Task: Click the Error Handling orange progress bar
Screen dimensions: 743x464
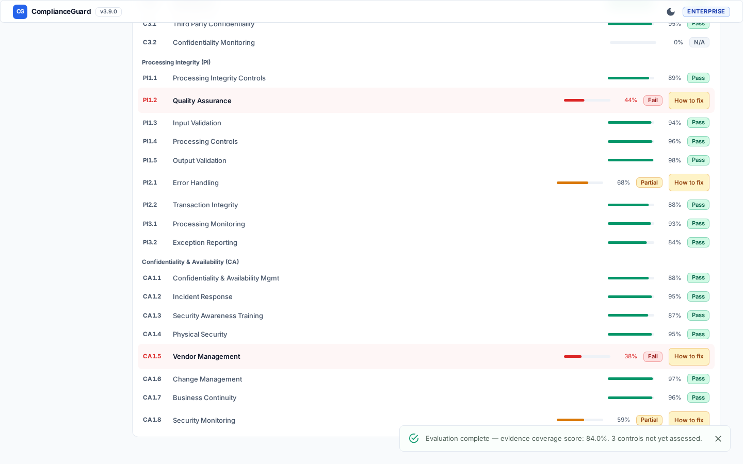Action: pyautogui.click(x=580, y=183)
